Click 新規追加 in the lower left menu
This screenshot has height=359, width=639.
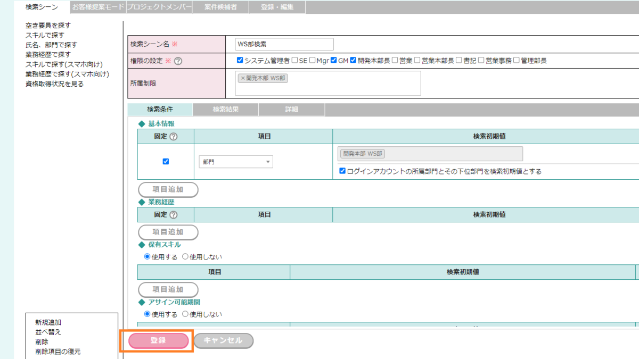coord(48,322)
